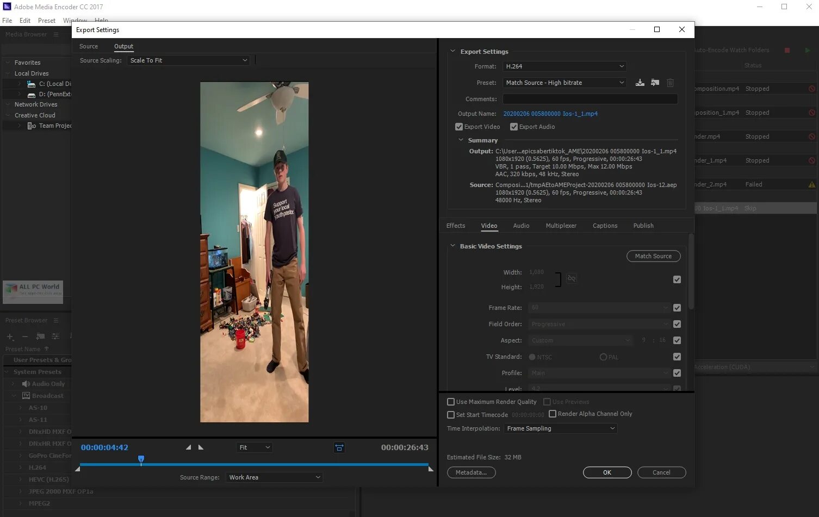Click the Metadata... button

tap(471, 472)
